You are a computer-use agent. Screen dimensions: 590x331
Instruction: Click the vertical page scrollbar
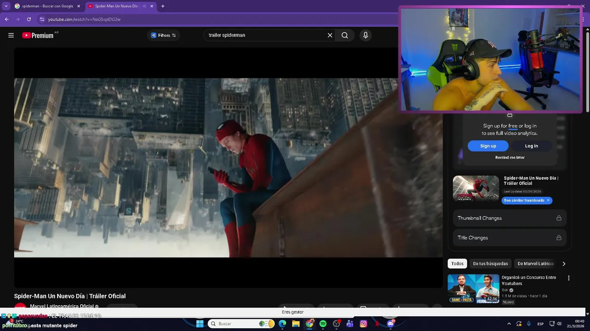point(588,69)
